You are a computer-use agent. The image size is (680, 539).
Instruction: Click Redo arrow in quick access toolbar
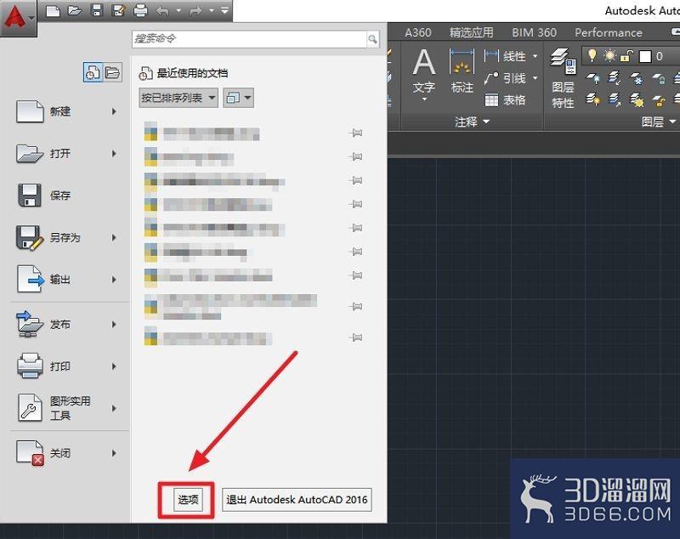point(196,10)
